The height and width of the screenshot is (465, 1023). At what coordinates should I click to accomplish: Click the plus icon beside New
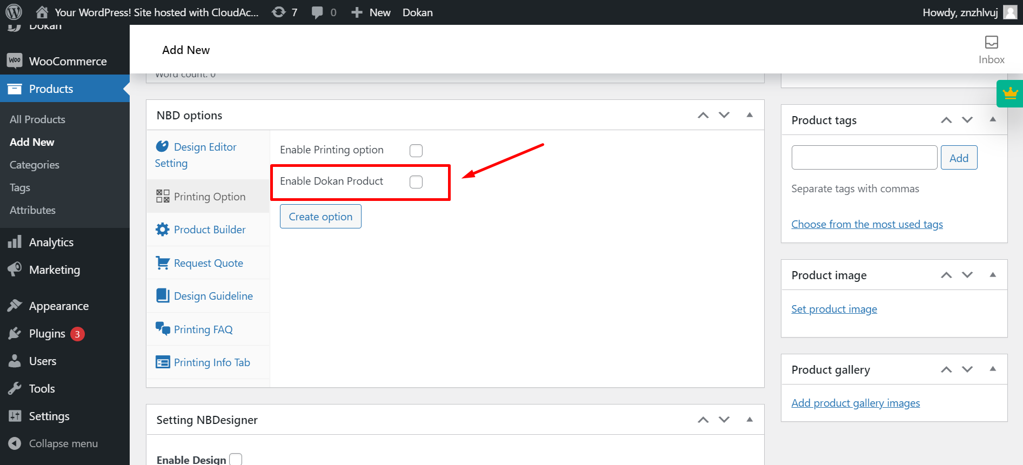[357, 12]
